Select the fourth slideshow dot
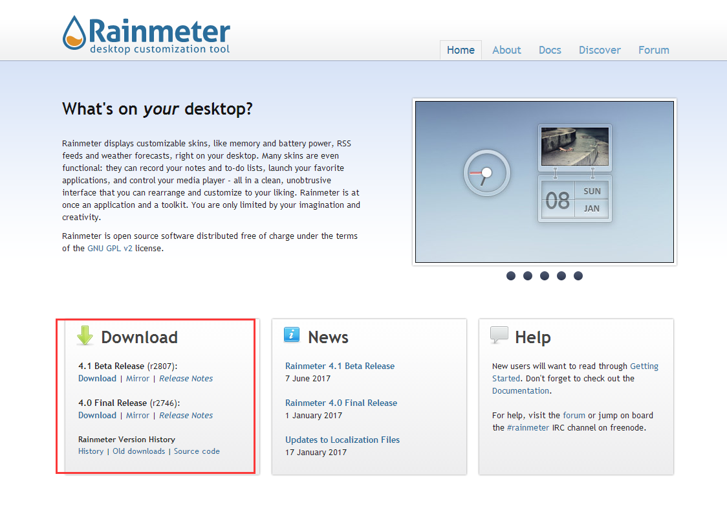This screenshot has width=727, height=516. coord(561,276)
